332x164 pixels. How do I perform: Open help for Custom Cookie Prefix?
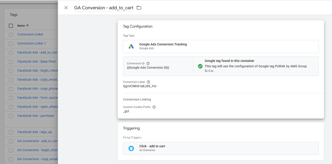coord(154,107)
